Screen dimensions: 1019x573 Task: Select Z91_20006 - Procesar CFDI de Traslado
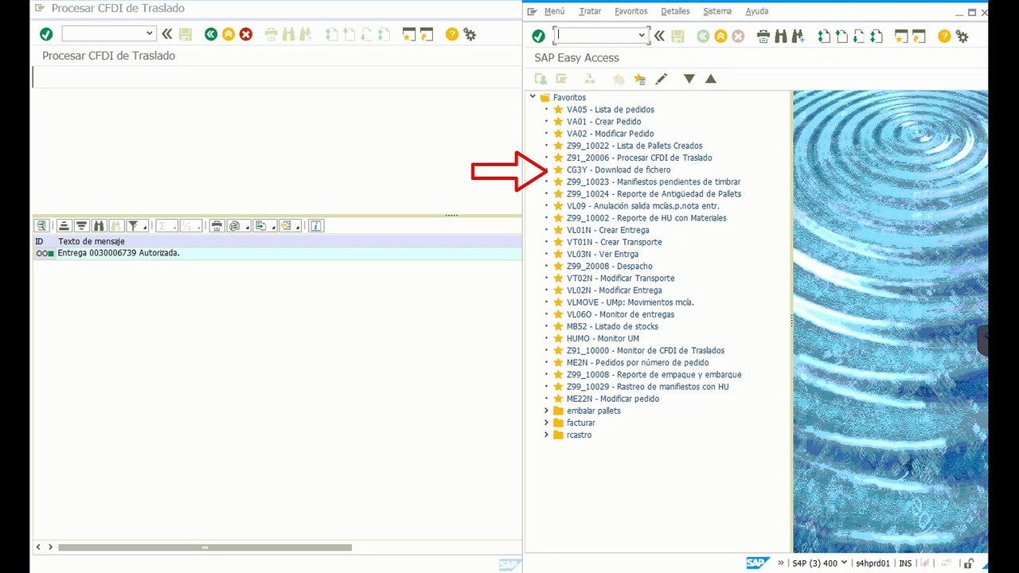639,158
